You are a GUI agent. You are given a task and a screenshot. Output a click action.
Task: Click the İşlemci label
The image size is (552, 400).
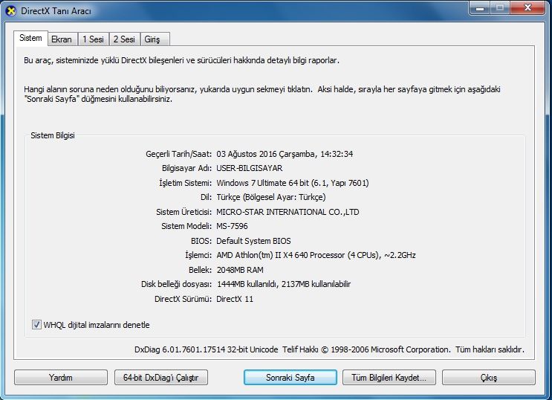pos(198,255)
